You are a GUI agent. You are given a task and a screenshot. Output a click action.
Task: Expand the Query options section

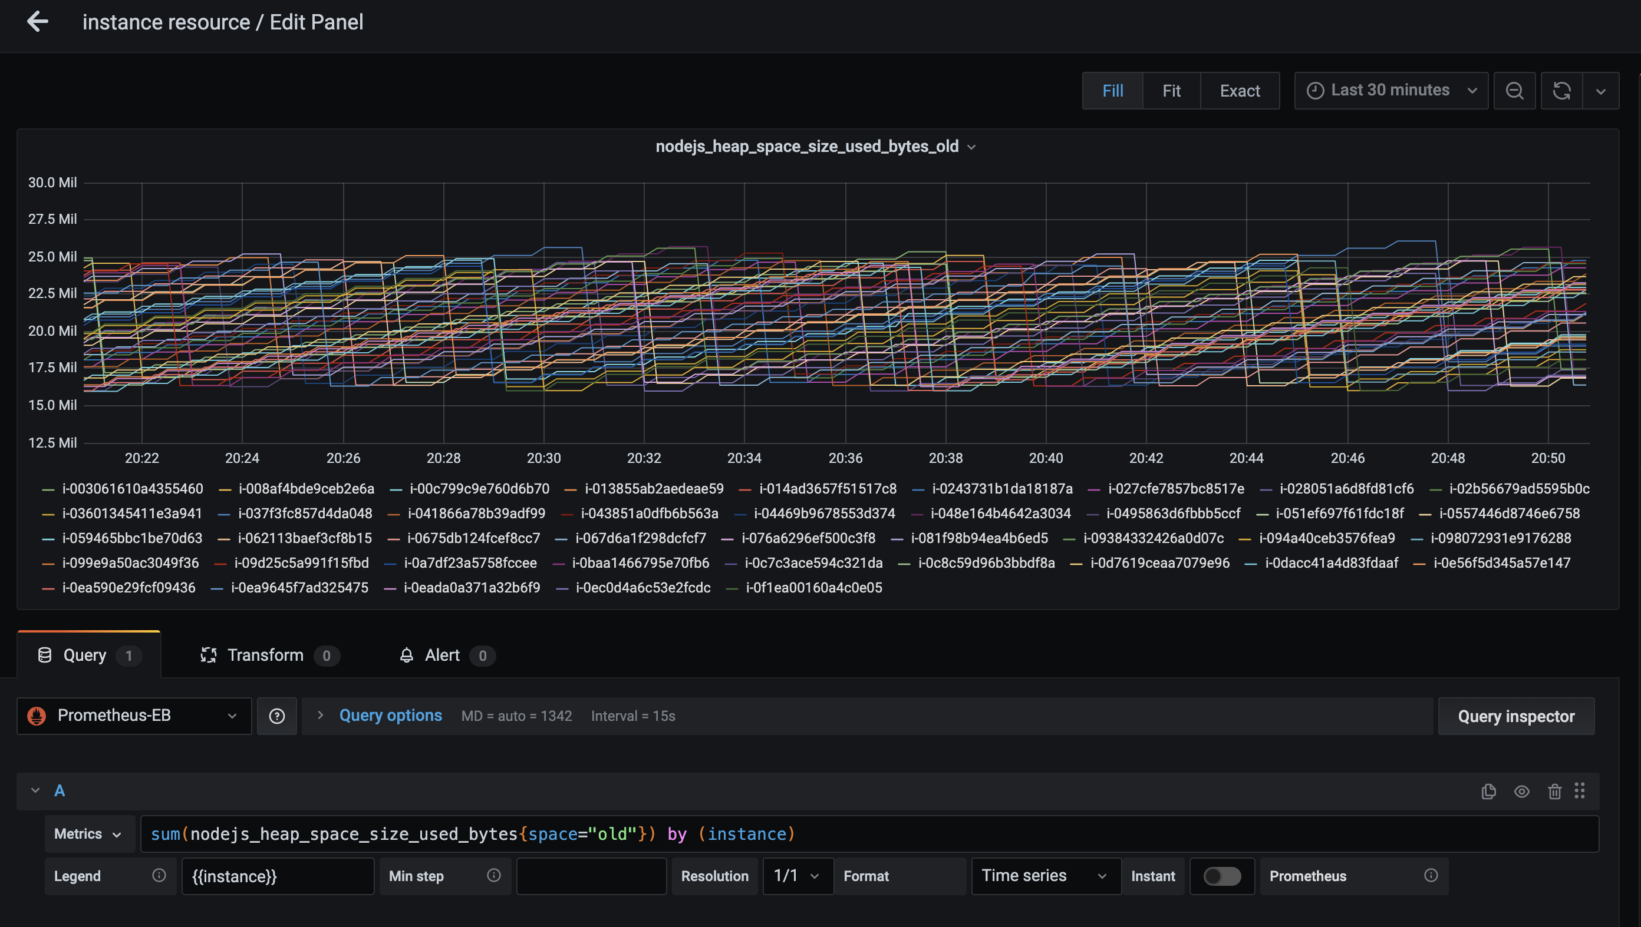click(390, 716)
